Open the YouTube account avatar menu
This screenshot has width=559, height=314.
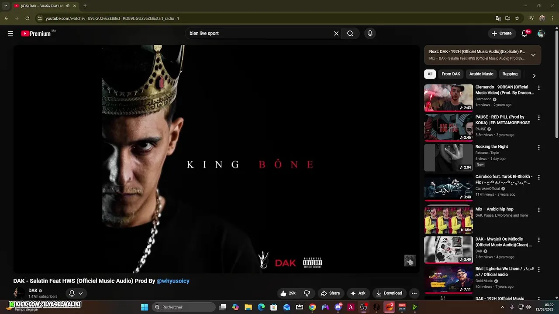(541, 33)
